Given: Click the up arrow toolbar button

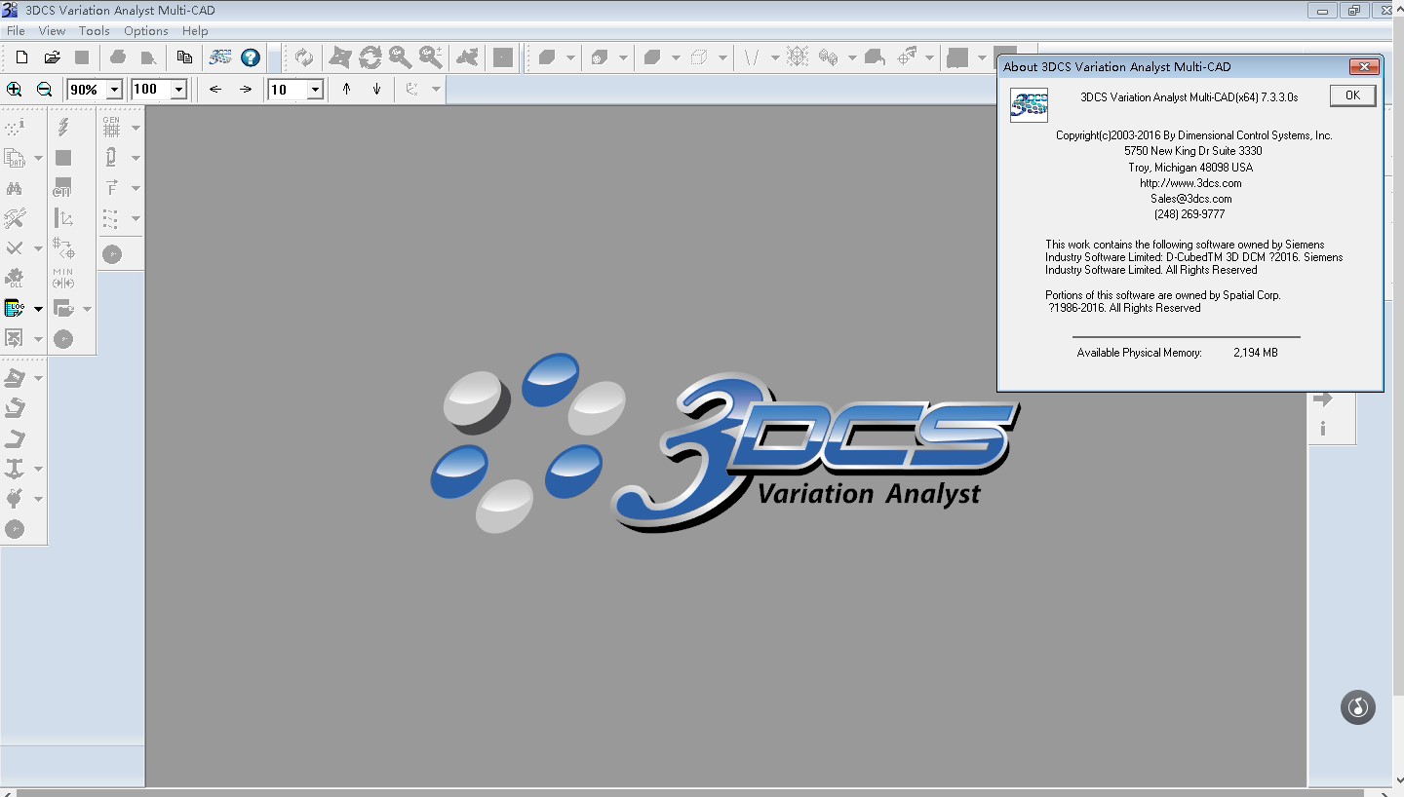Looking at the screenshot, I should [346, 89].
